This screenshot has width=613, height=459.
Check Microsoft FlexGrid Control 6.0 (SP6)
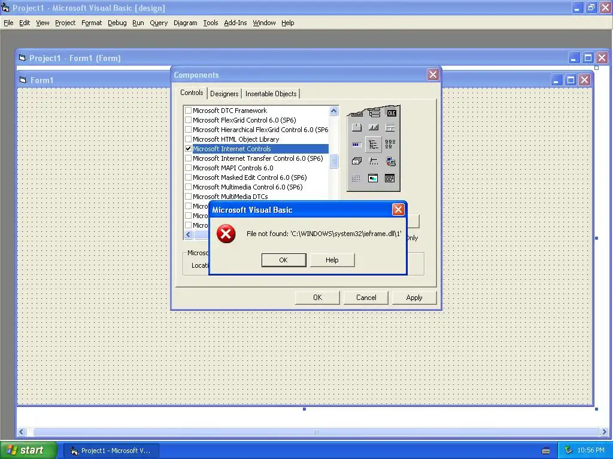tap(189, 120)
